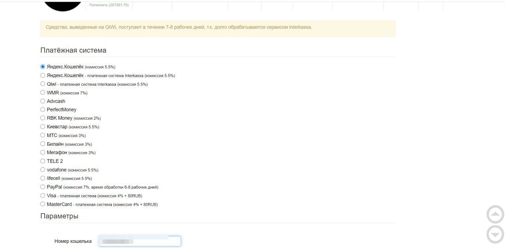The width and height of the screenshot is (505, 248).
Task: Click the round black avatar image
Action: (x=62, y=6)
